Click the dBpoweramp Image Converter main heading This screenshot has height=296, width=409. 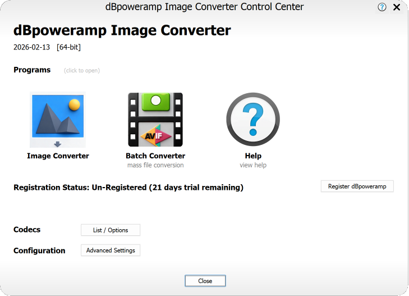pyautogui.click(x=122, y=30)
